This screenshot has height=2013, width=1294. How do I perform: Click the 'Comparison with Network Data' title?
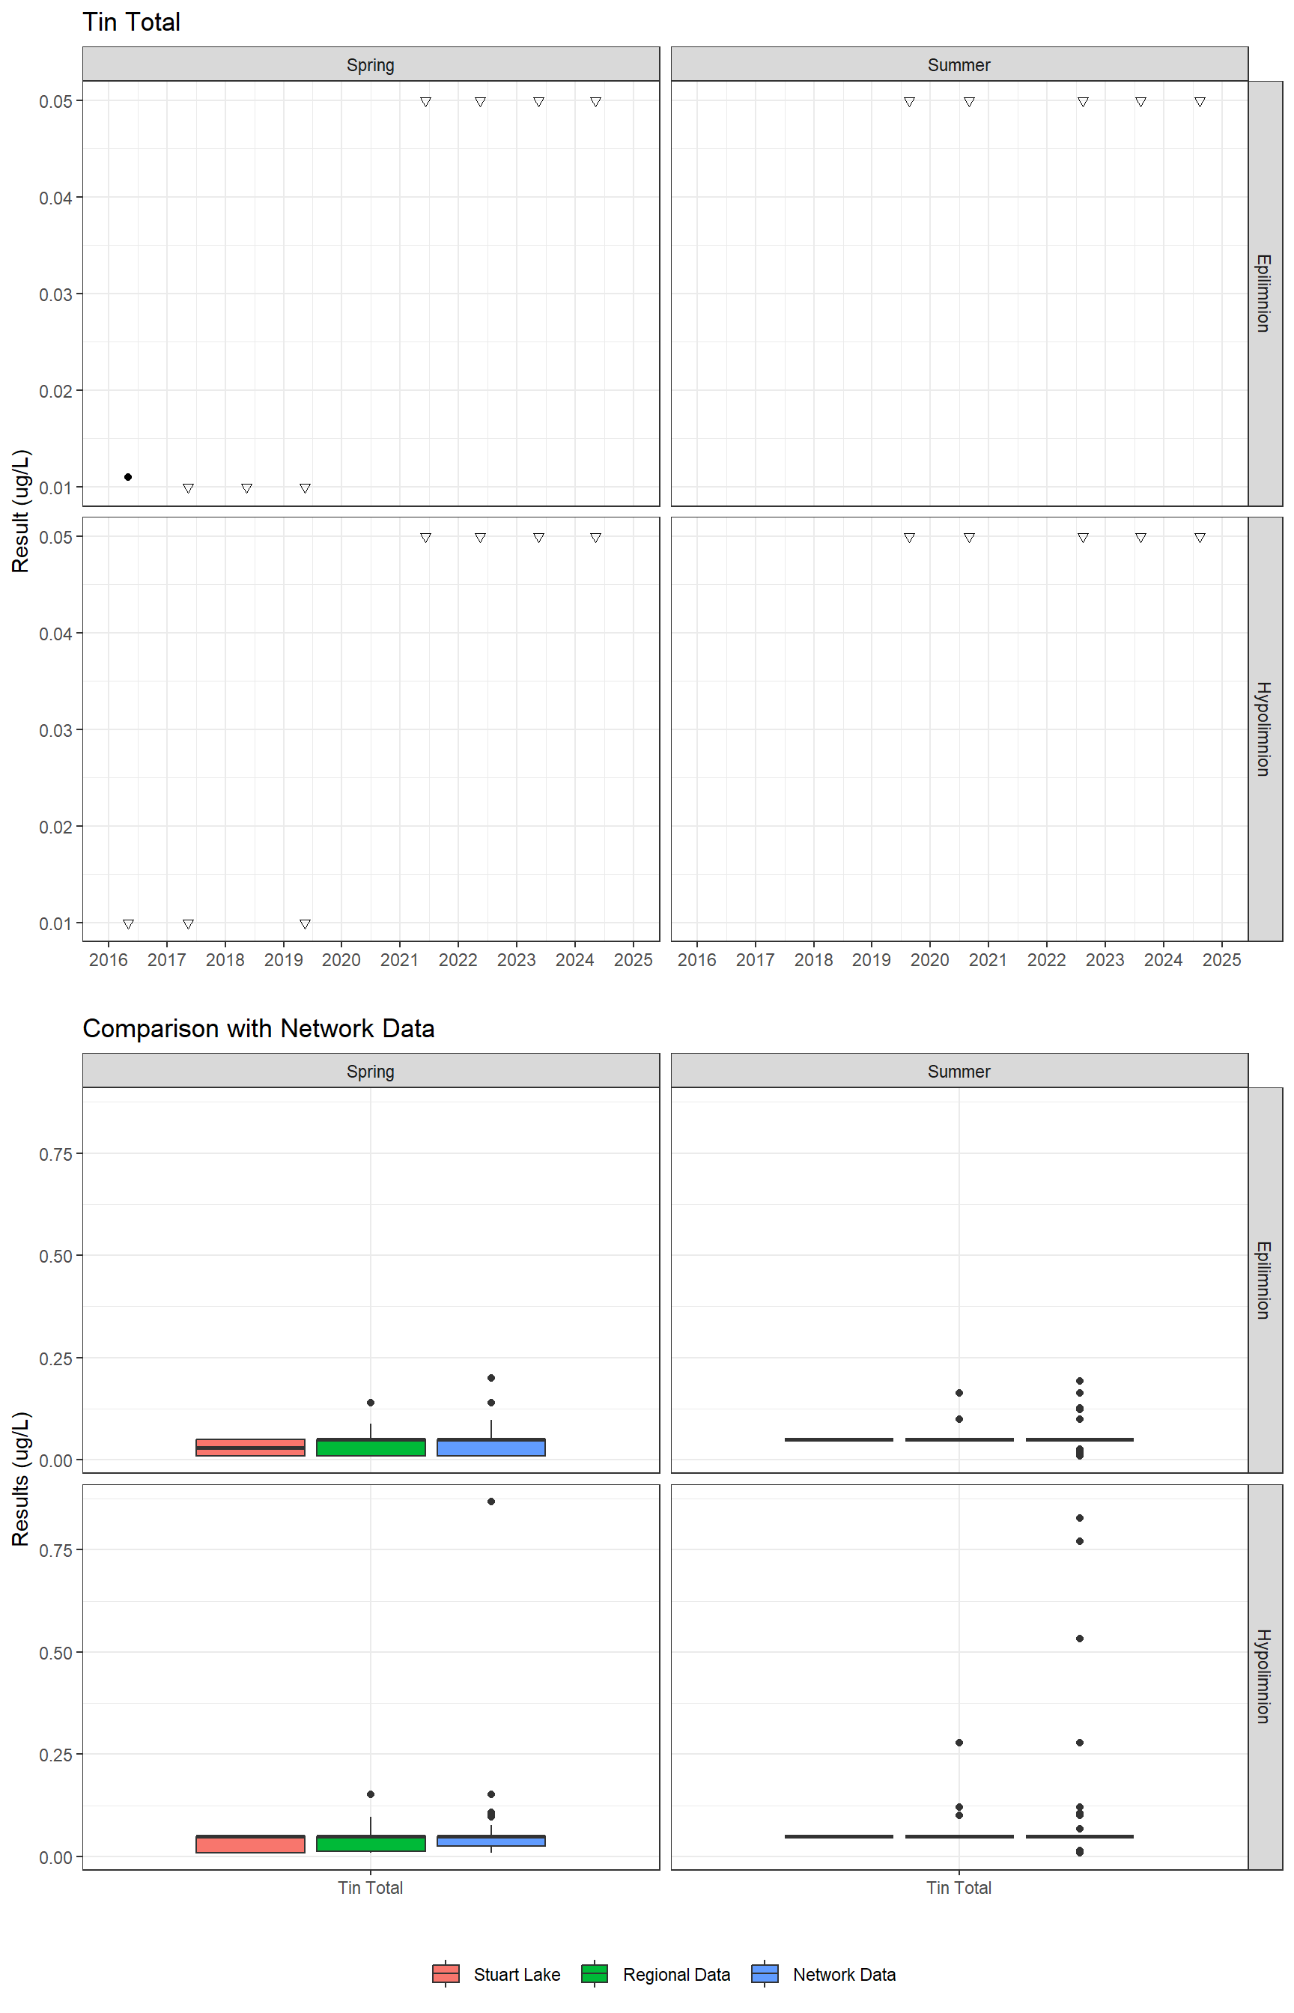258,1028
